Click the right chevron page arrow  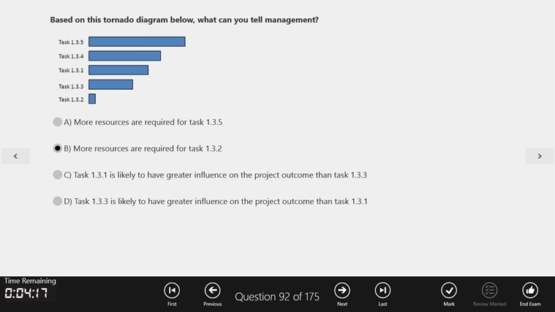click(540, 156)
